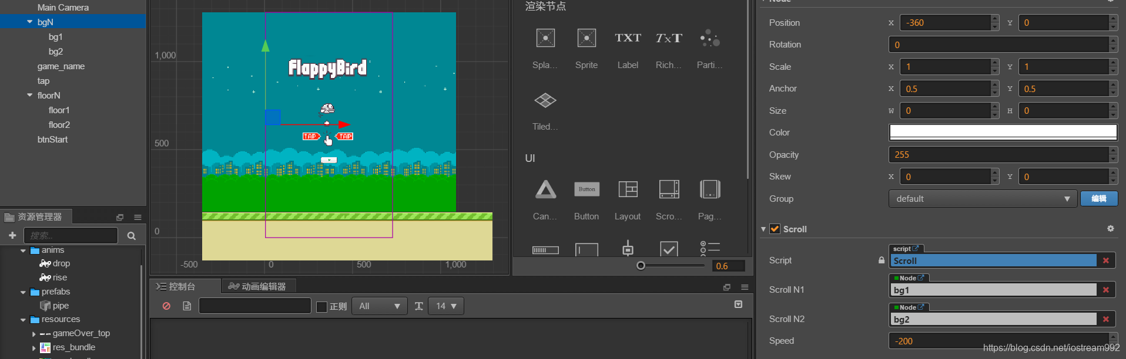This screenshot has height=359, width=1126.
Task: Collapse the anims folder
Action: tap(24, 250)
